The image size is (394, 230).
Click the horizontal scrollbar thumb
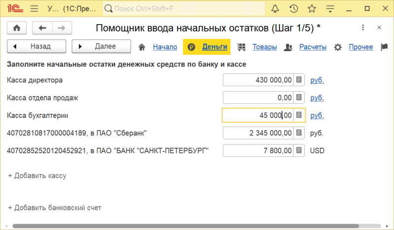pos(186,226)
